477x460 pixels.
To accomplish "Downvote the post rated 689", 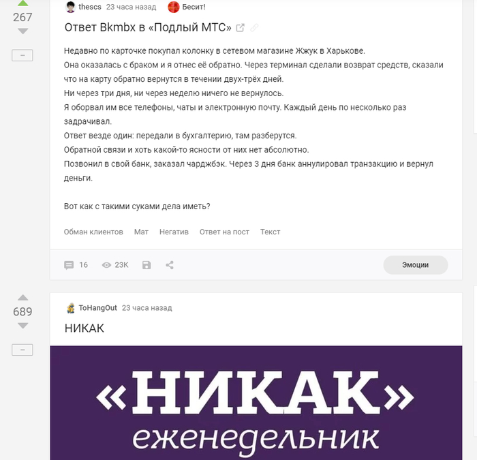I will [22, 326].
